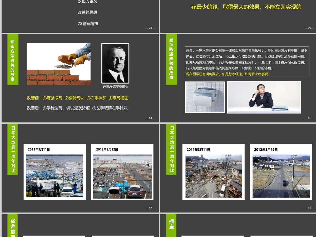Select the white 改善后 line of steps
This screenshot has height=237, width=316.
point(77,108)
